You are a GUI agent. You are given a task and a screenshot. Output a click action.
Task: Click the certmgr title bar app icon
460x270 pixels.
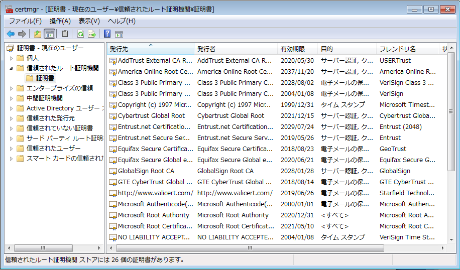(9, 10)
